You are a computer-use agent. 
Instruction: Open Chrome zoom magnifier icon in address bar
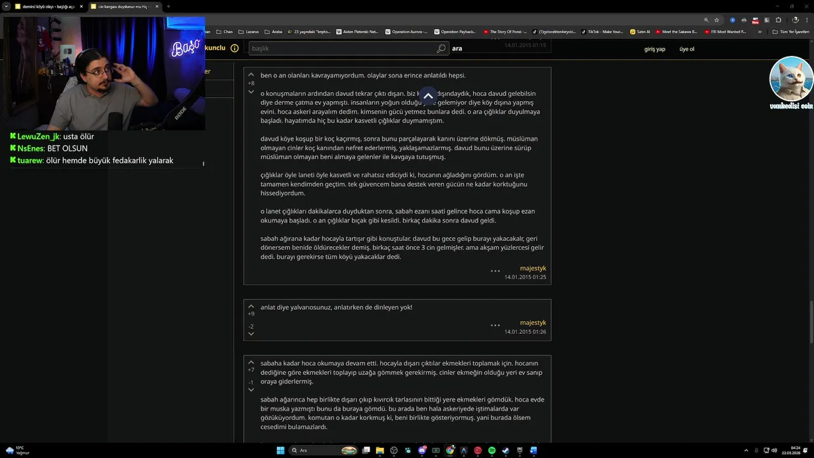tap(706, 20)
